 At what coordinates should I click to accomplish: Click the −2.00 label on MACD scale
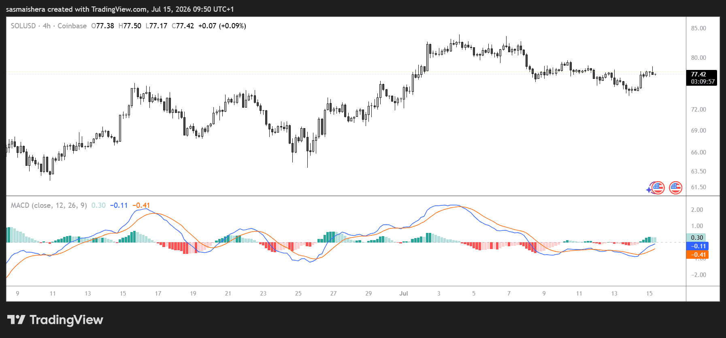coord(698,275)
